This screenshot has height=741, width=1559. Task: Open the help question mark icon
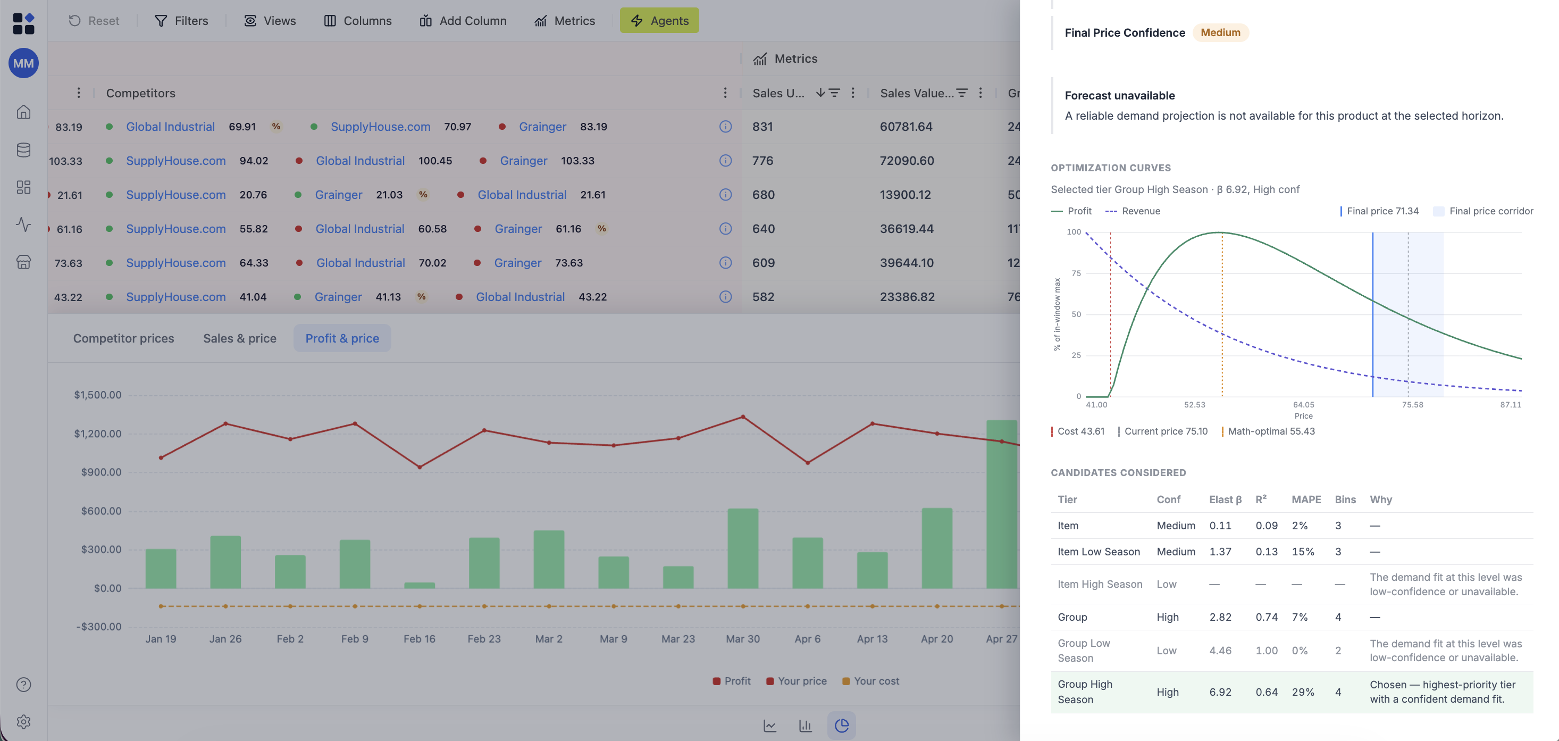pyautogui.click(x=23, y=684)
